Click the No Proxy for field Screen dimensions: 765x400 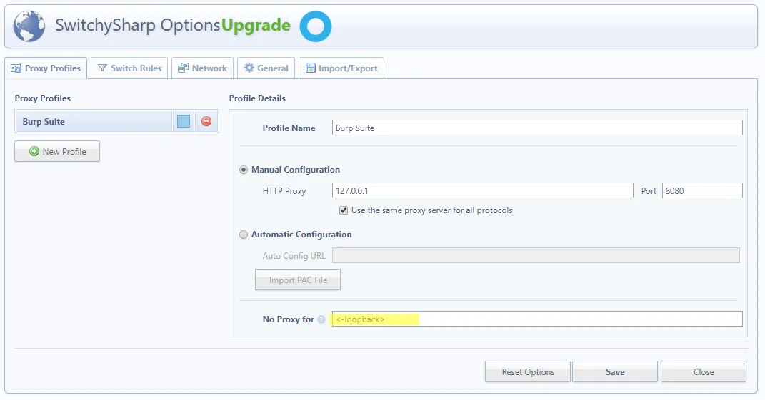coord(537,319)
